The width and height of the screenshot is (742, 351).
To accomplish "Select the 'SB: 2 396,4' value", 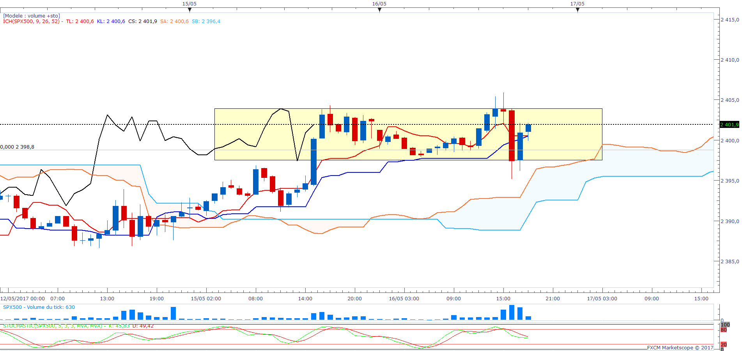I will [x=206, y=21].
